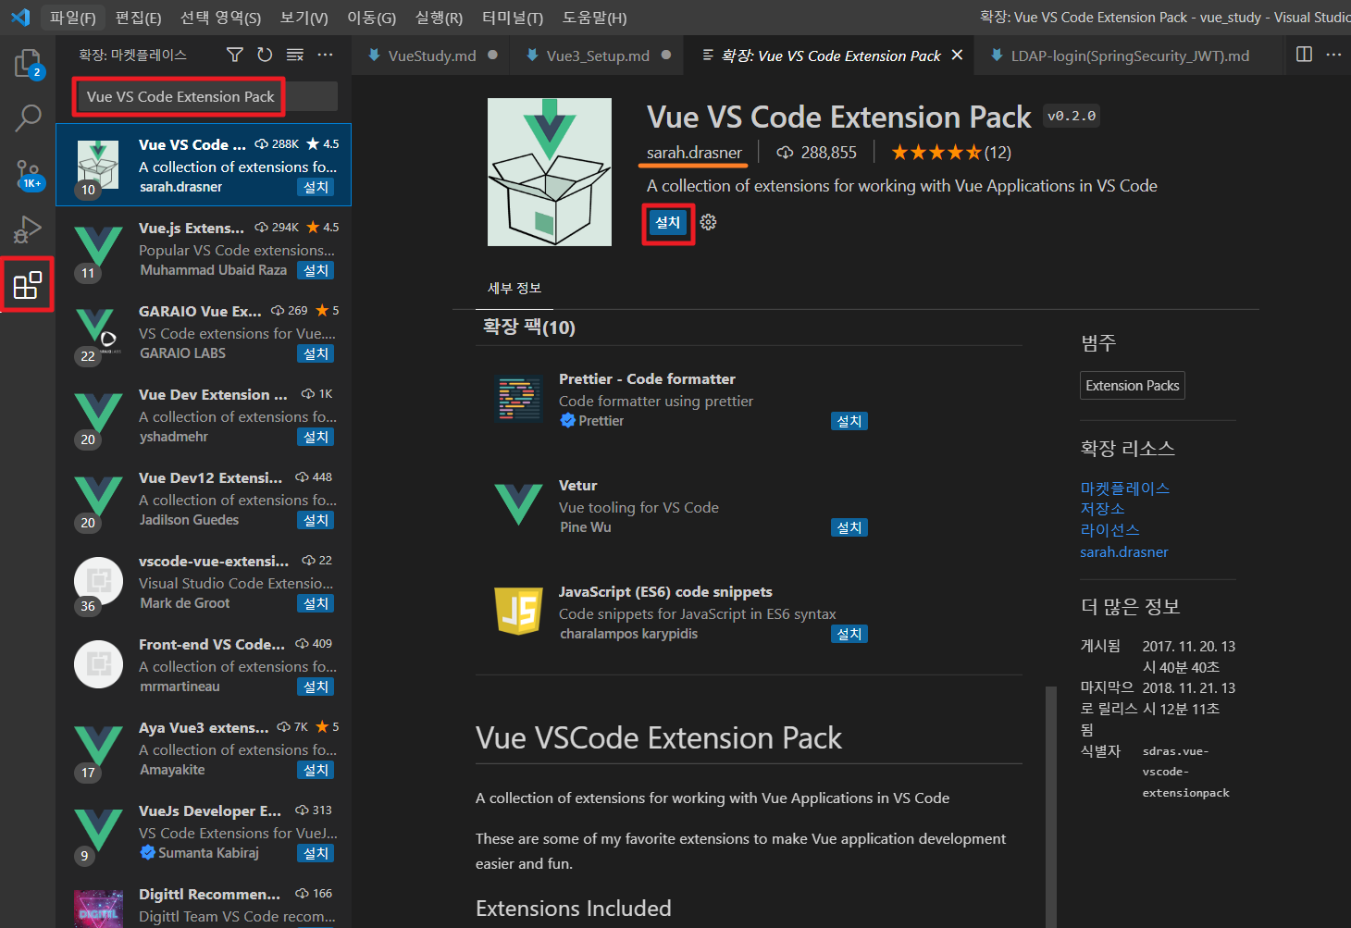Image resolution: width=1351 pixels, height=928 pixels.
Task: Click the star rating (12) reviews
Action: tap(951, 153)
